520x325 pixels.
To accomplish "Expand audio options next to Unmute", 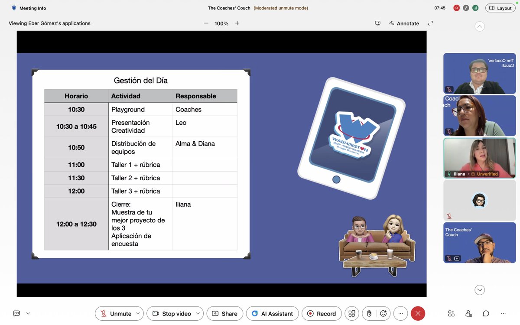I will 138,313.
